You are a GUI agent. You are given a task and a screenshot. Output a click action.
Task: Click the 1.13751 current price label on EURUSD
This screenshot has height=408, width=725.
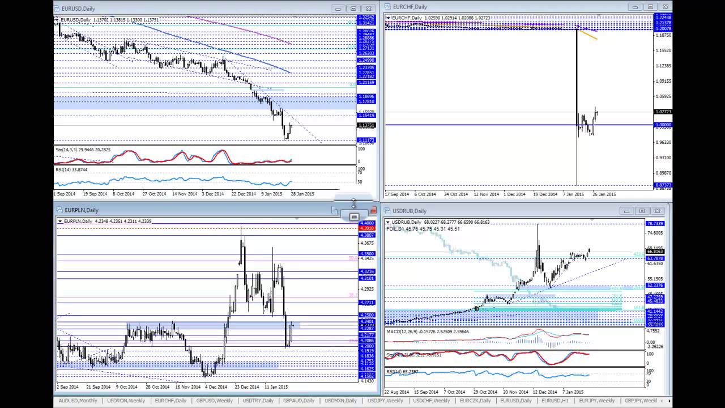[x=365, y=126]
